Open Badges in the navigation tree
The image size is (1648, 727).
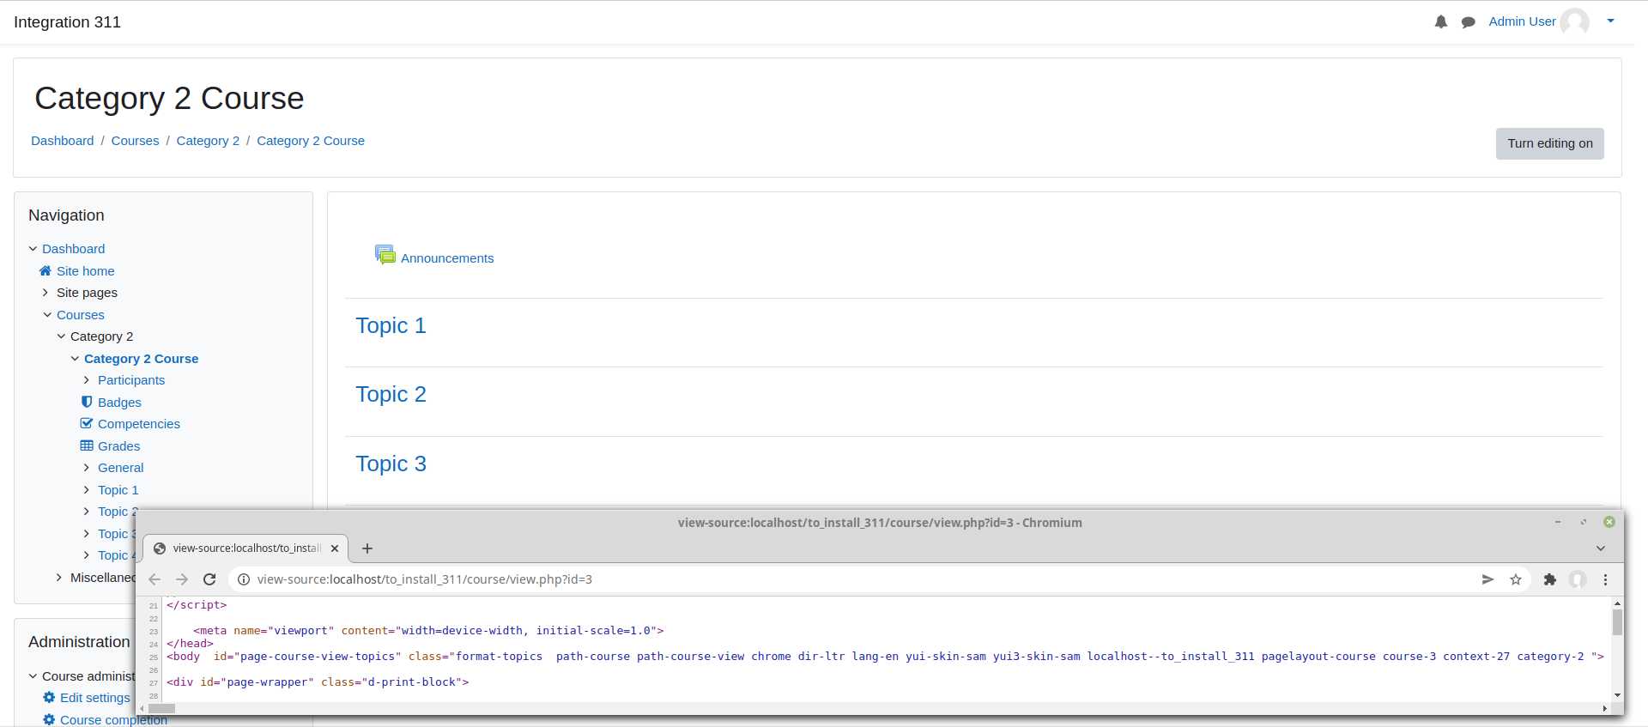tap(119, 403)
